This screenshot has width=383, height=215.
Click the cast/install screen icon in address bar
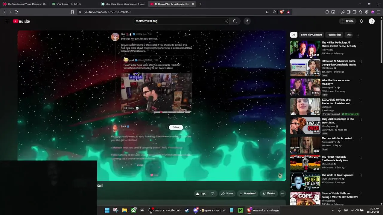pos(268,12)
